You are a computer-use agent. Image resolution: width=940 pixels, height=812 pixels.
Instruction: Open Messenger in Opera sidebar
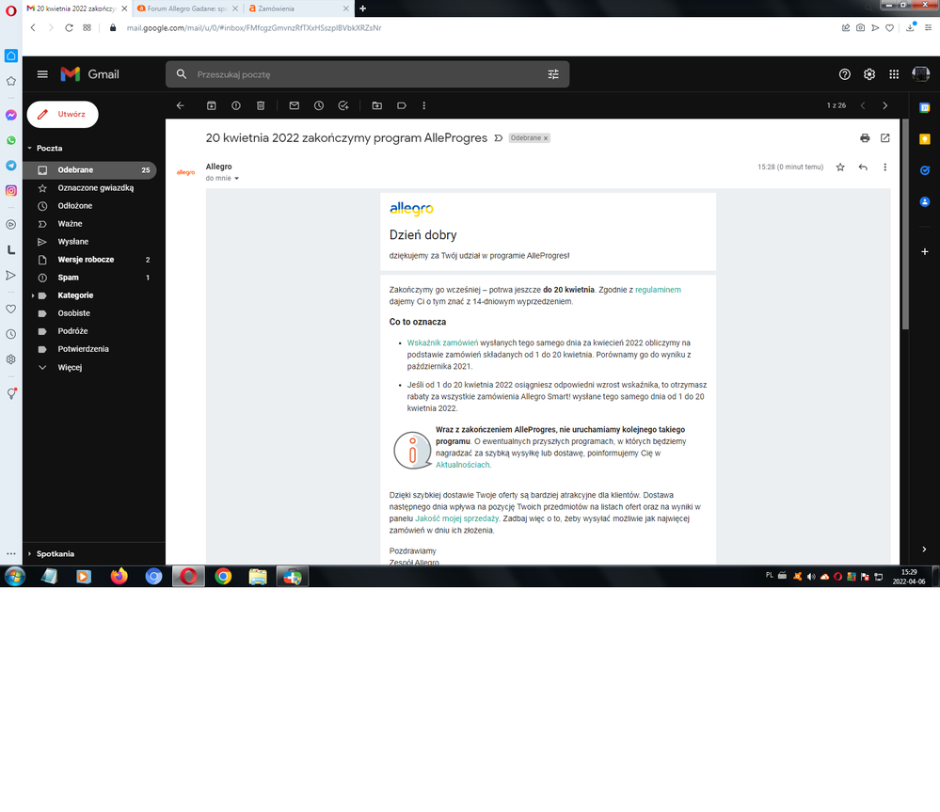tap(10, 115)
